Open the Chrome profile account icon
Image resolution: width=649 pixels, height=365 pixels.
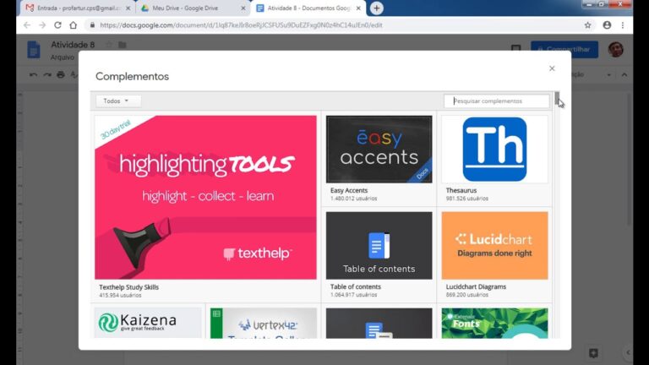coord(607,25)
